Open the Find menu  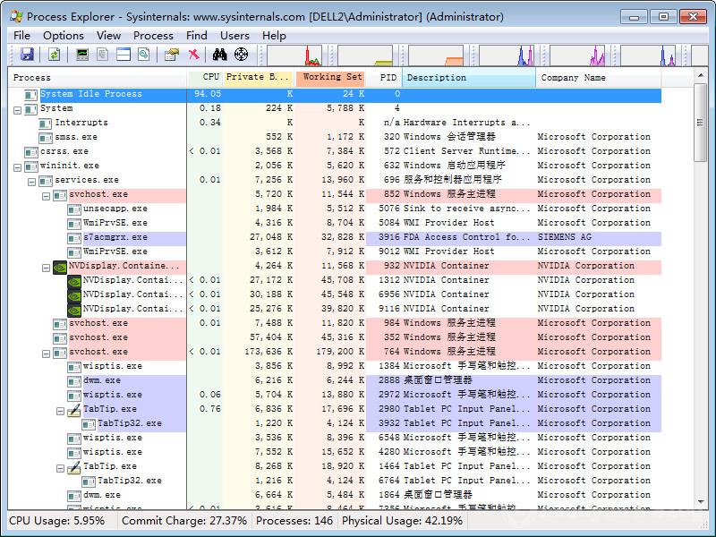click(x=196, y=36)
